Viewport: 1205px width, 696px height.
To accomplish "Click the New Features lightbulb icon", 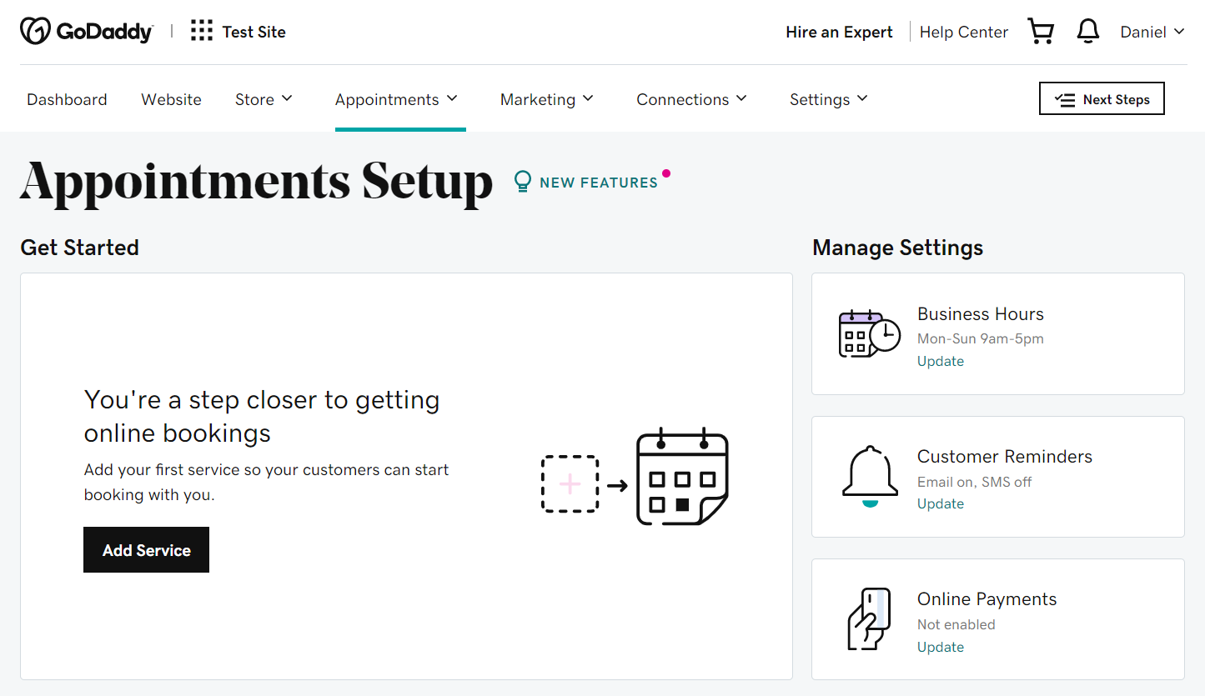I will pos(523,182).
